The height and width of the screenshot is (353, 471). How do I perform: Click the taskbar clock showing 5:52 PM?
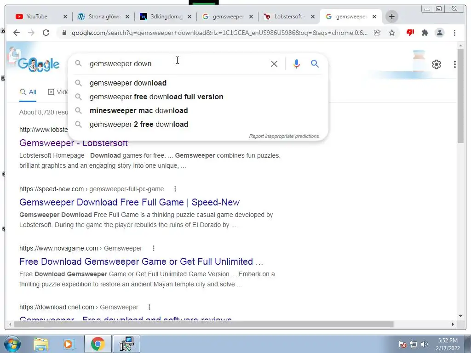tap(448, 344)
